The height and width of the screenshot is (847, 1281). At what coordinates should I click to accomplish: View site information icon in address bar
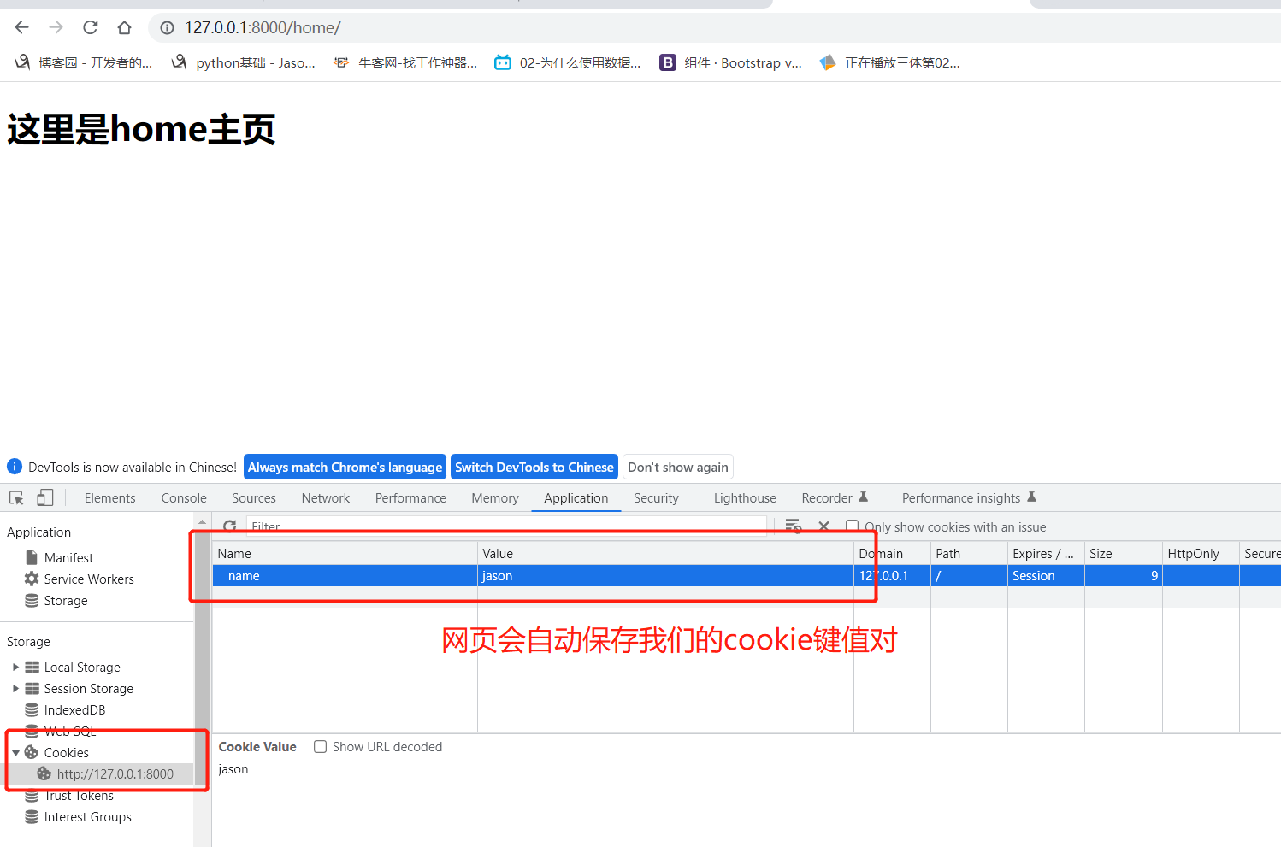(168, 27)
